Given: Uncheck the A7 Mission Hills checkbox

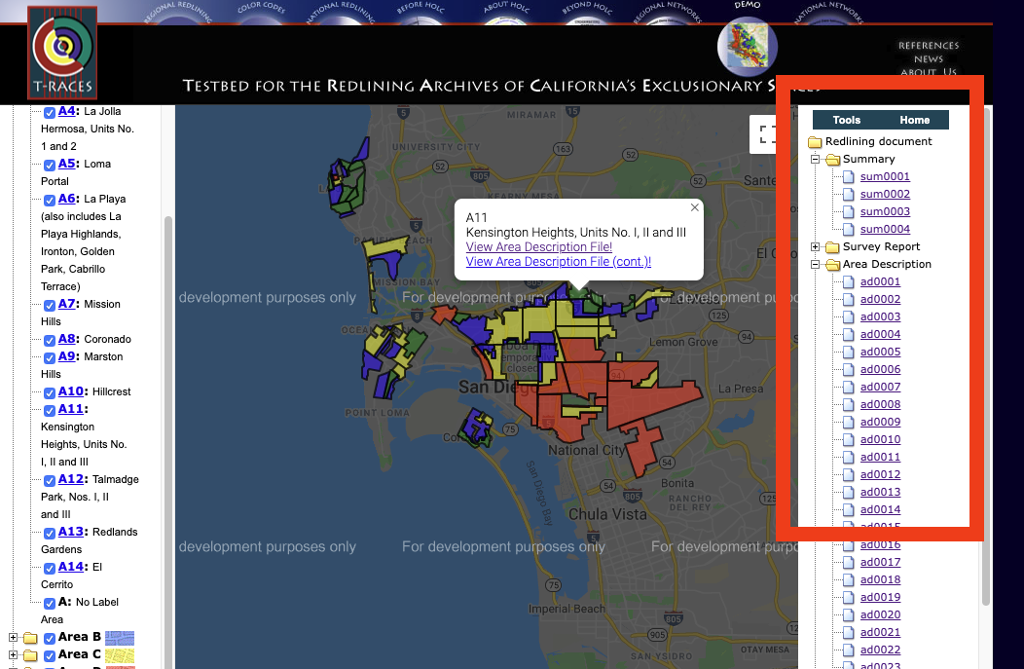Looking at the screenshot, I should click(x=49, y=305).
